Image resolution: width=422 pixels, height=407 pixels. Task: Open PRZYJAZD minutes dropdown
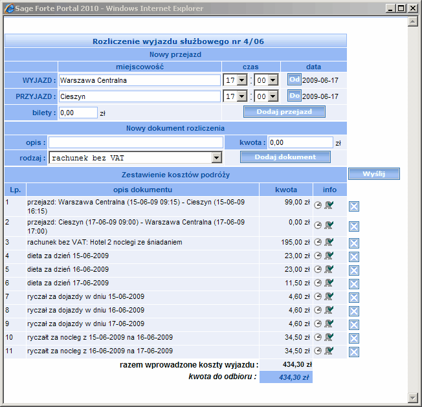click(273, 96)
